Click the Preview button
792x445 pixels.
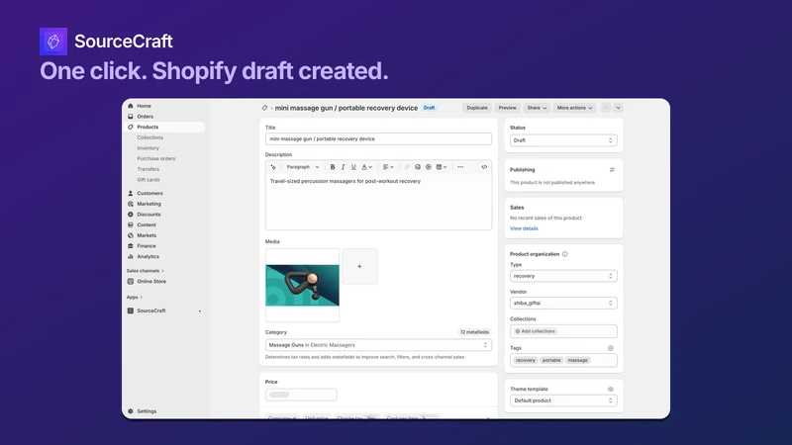(507, 108)
